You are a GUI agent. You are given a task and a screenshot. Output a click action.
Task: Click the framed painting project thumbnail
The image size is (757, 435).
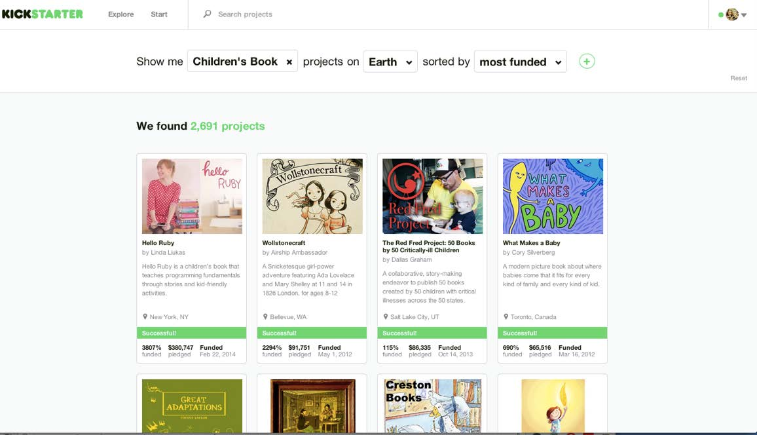312,406
